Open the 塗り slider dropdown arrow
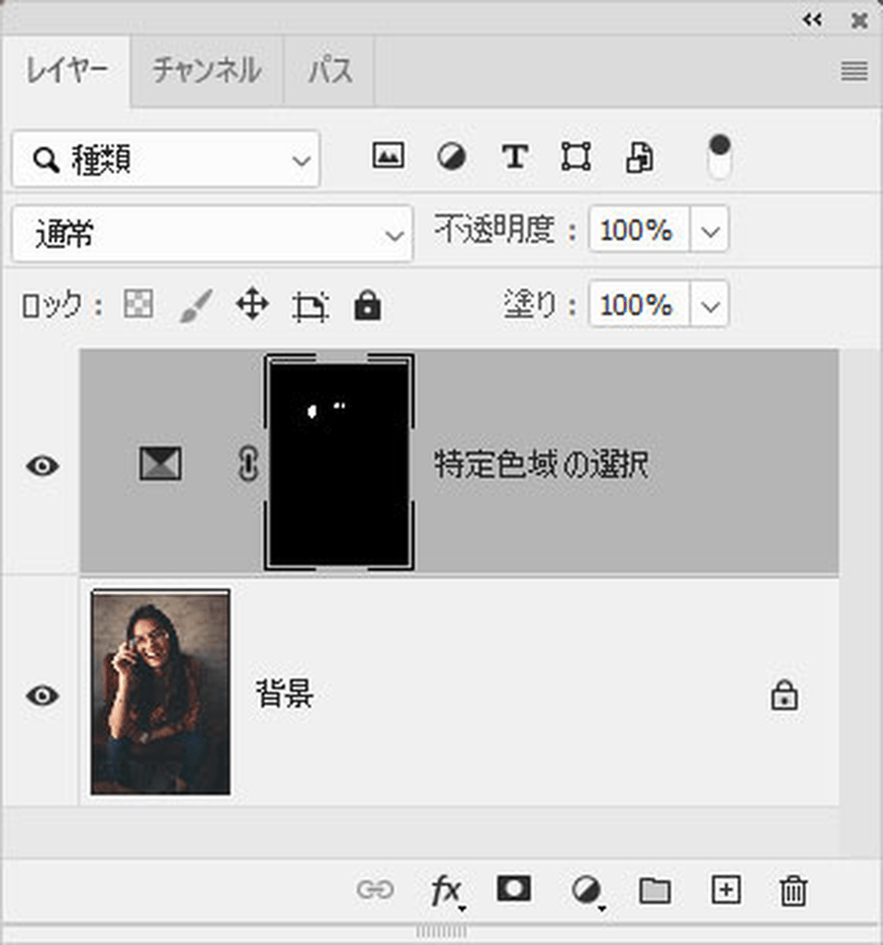This screenshot has height=945, width=883. click(x=710, y=304)
